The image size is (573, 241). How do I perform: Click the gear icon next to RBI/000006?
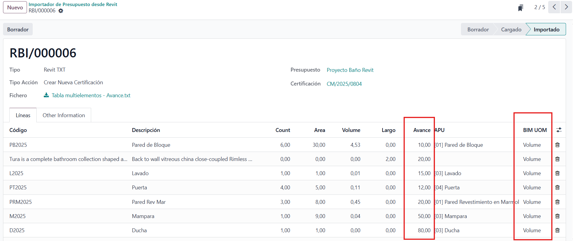pos(61,11)
